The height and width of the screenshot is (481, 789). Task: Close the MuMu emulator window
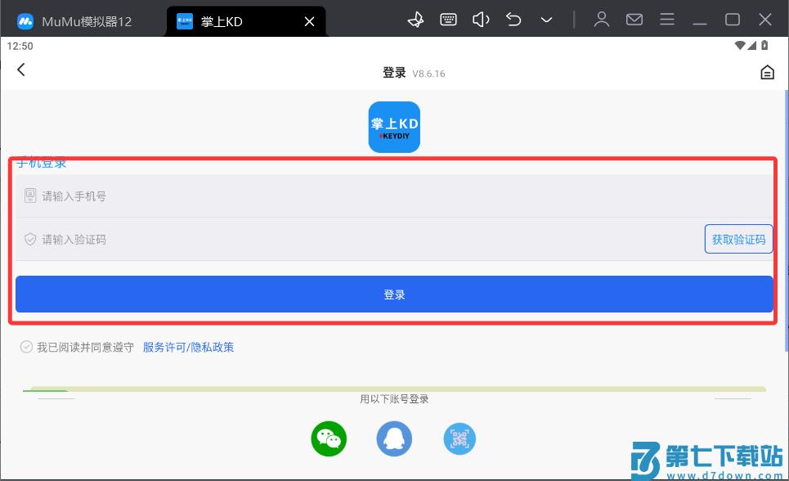(x=764, y=20)
